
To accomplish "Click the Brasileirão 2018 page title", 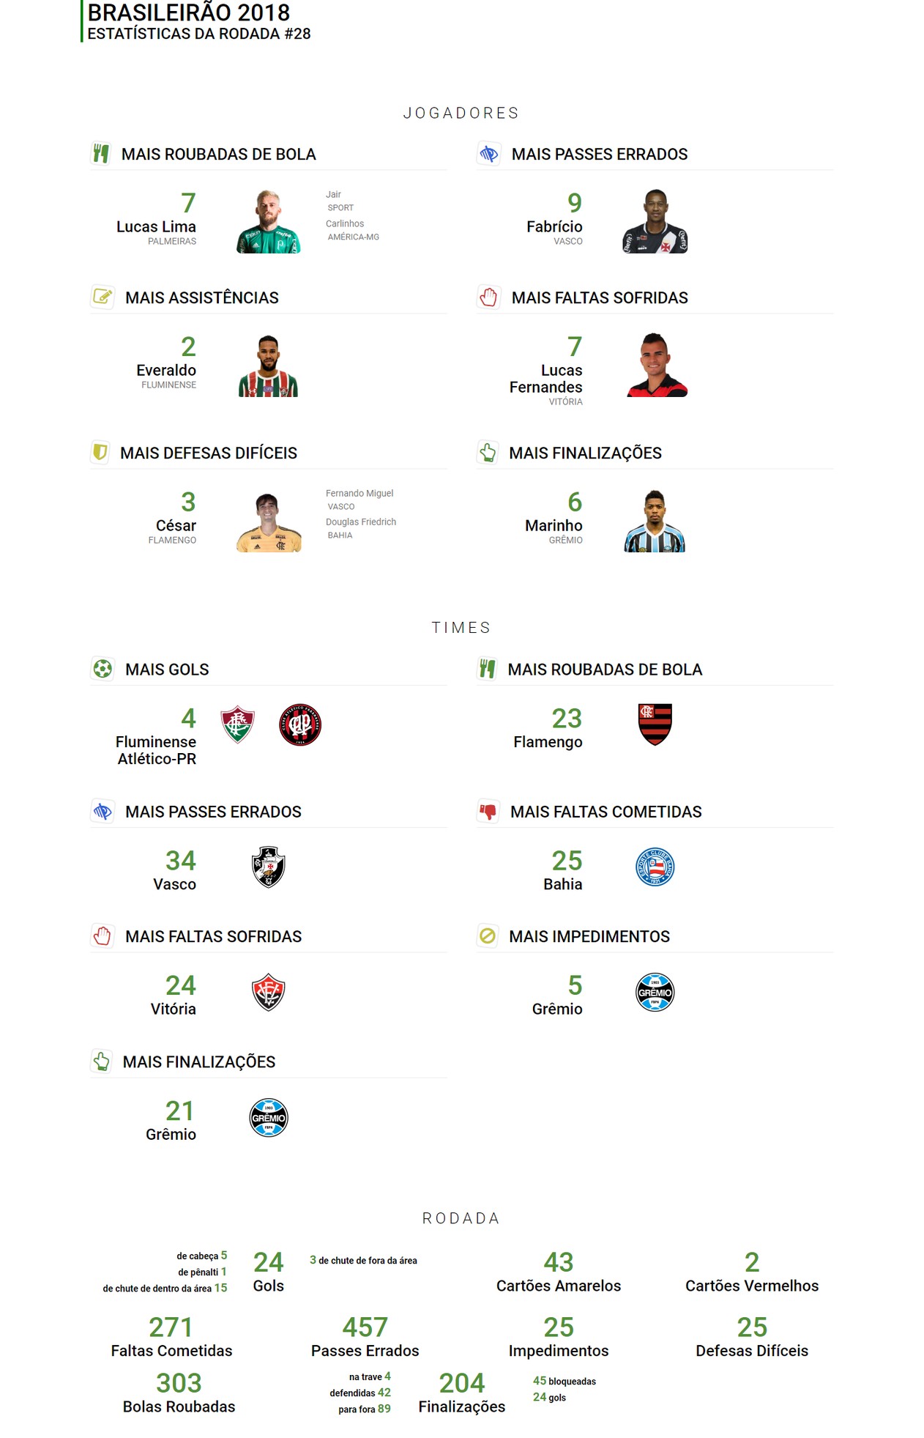I will [x=189, y=12].
